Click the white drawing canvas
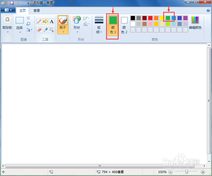Viewport: 212px width, 176px height. tap(104, 104)
